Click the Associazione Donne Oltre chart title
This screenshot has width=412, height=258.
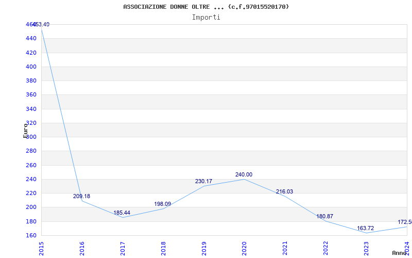click(206, 7)
